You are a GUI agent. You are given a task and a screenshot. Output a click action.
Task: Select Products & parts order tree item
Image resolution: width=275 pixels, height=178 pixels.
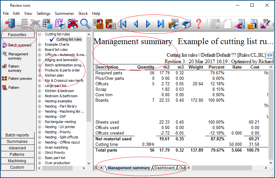tap(62, 70)
